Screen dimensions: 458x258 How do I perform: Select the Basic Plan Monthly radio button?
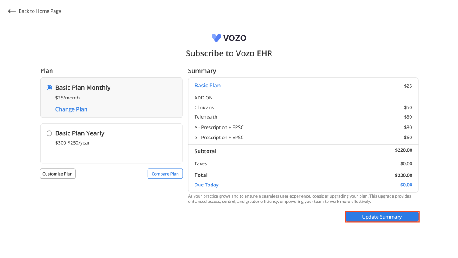(x=49, y=88)
